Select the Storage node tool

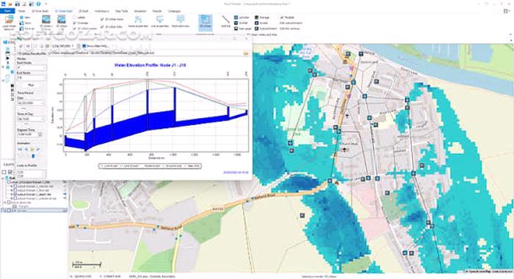pyautogui.click(x=262, y=18)
